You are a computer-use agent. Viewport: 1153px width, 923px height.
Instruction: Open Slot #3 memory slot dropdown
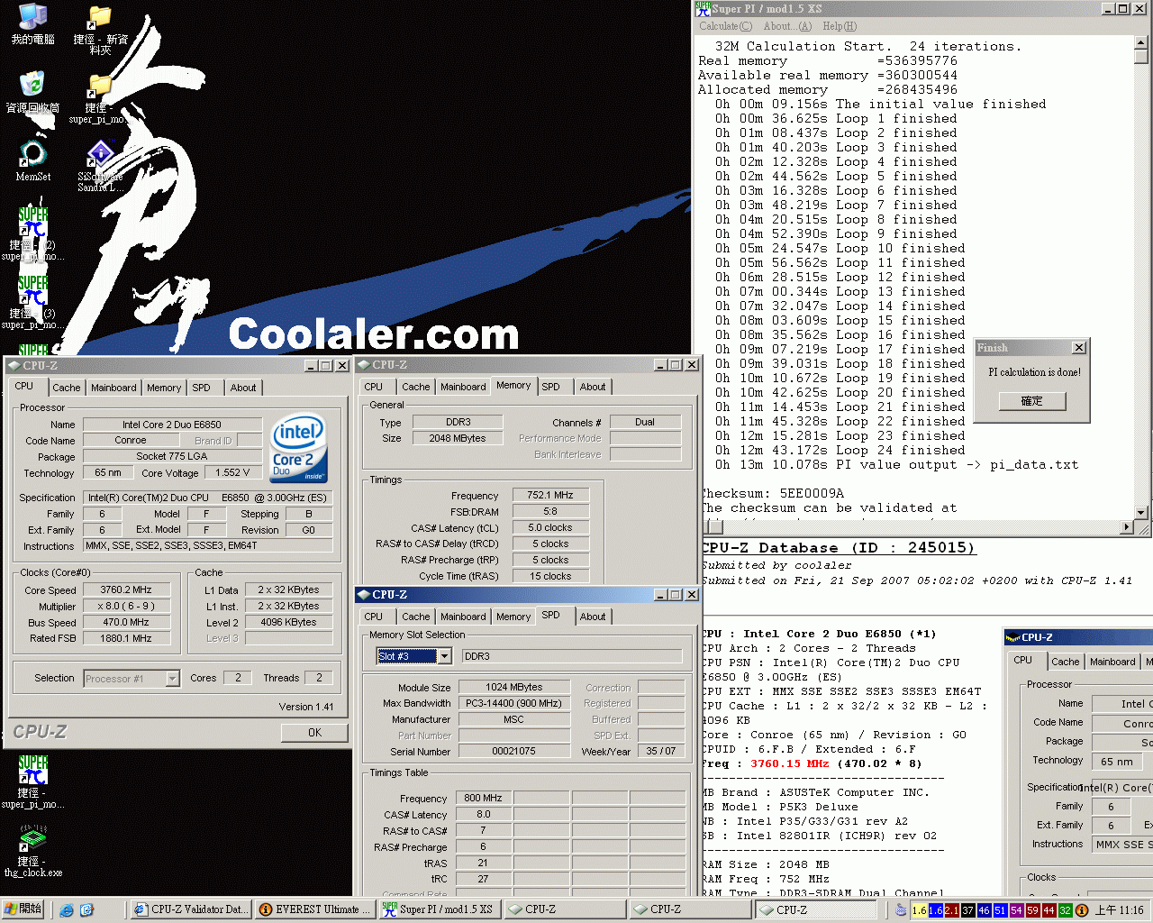tap(444, 656)
